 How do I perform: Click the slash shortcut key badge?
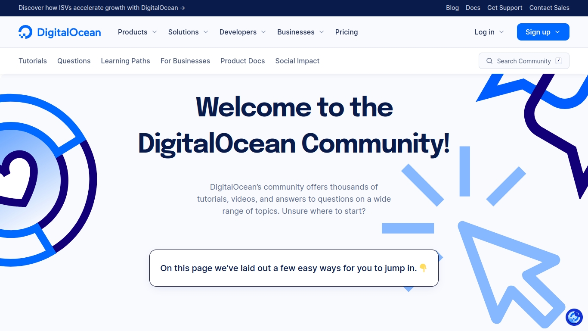pos(559,61)
